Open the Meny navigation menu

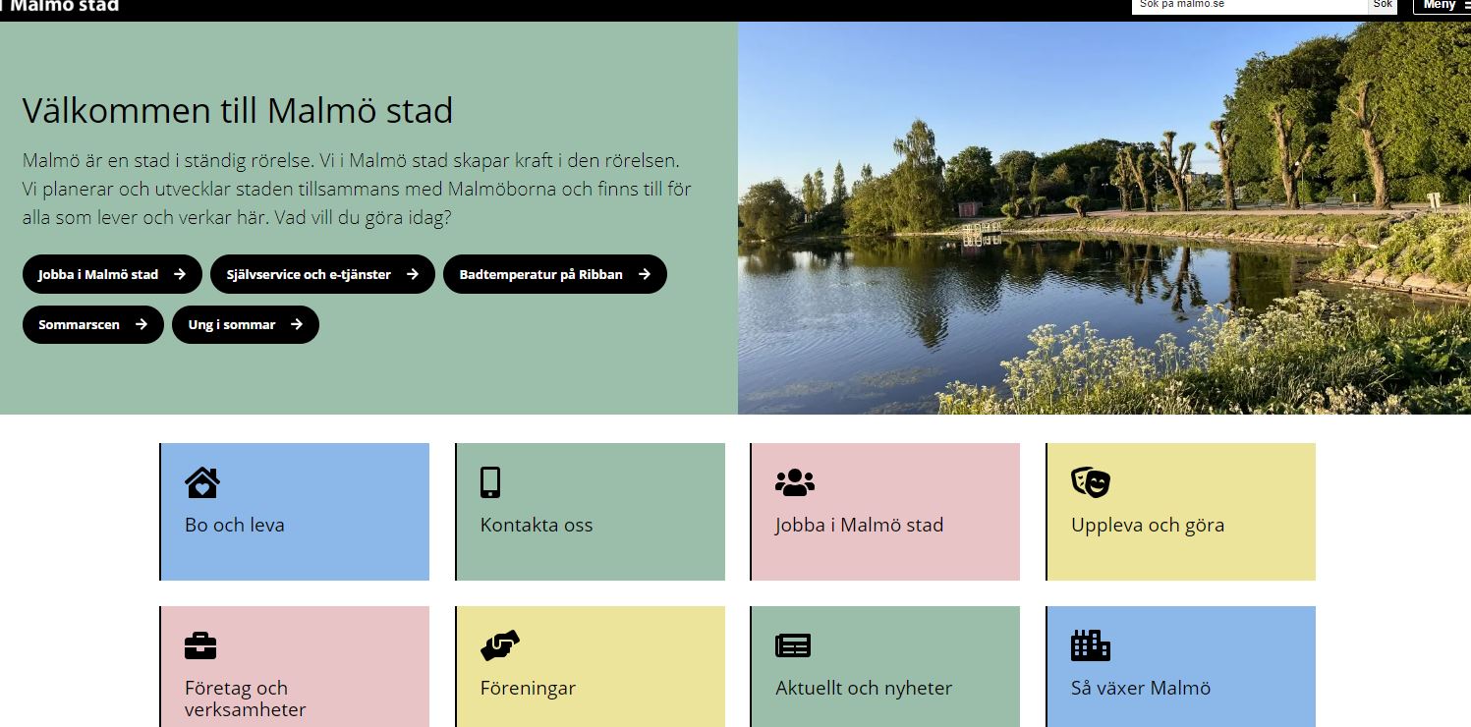tap(1443, 5)
